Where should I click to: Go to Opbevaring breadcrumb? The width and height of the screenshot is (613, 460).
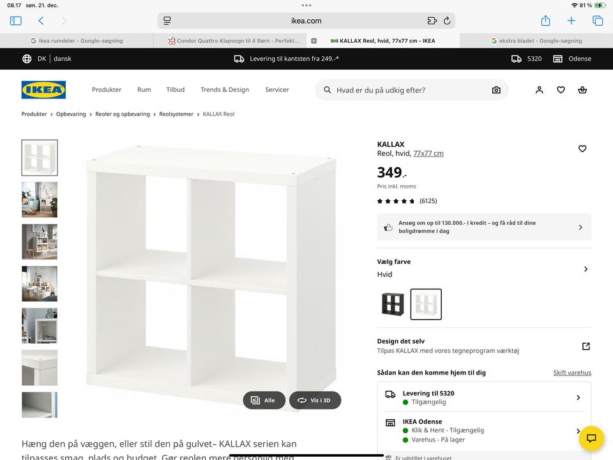(x=71, y=114)
